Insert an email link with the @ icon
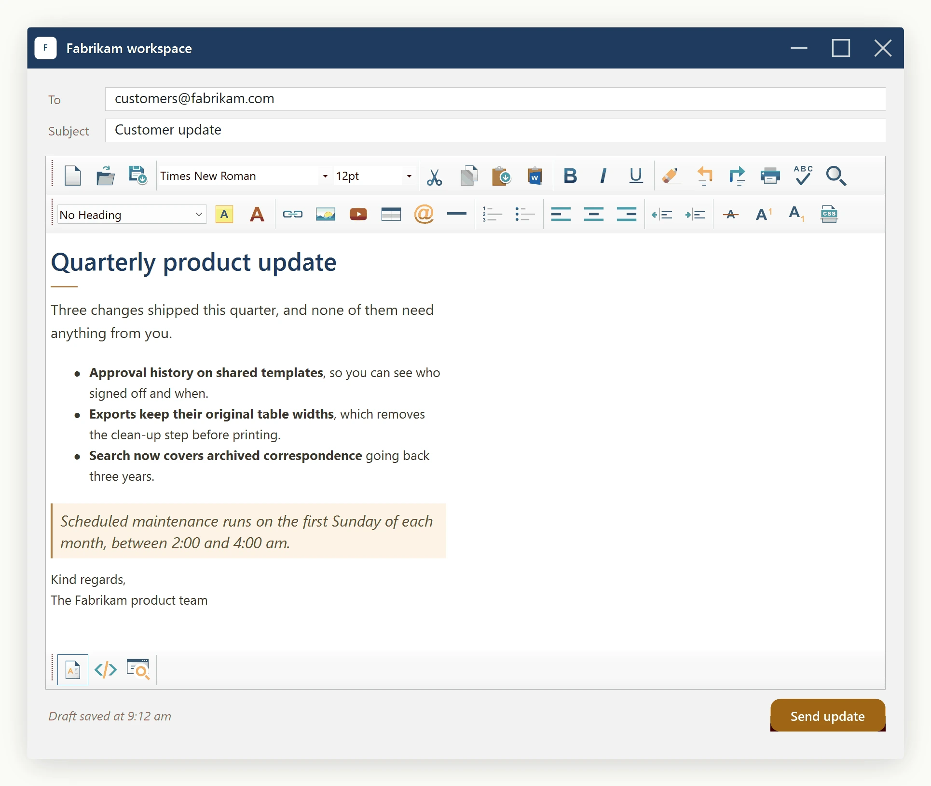The height and width of the screenshot is (786, 931). click(x=424, y=214)
